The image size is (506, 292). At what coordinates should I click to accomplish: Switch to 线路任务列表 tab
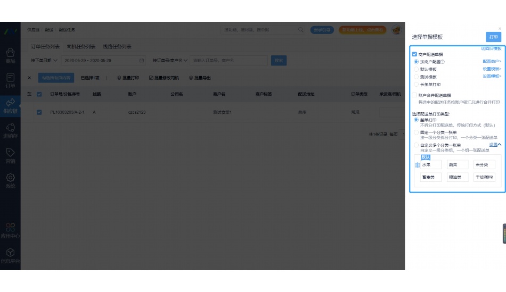(x=117, y=47)
